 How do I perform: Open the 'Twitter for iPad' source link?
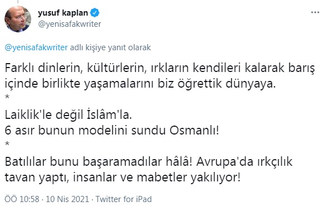(x=123, y=199)
